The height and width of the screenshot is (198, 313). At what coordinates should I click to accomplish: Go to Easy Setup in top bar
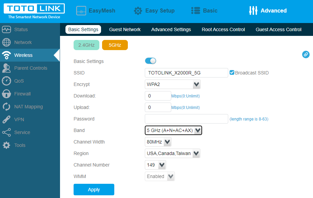154,10
